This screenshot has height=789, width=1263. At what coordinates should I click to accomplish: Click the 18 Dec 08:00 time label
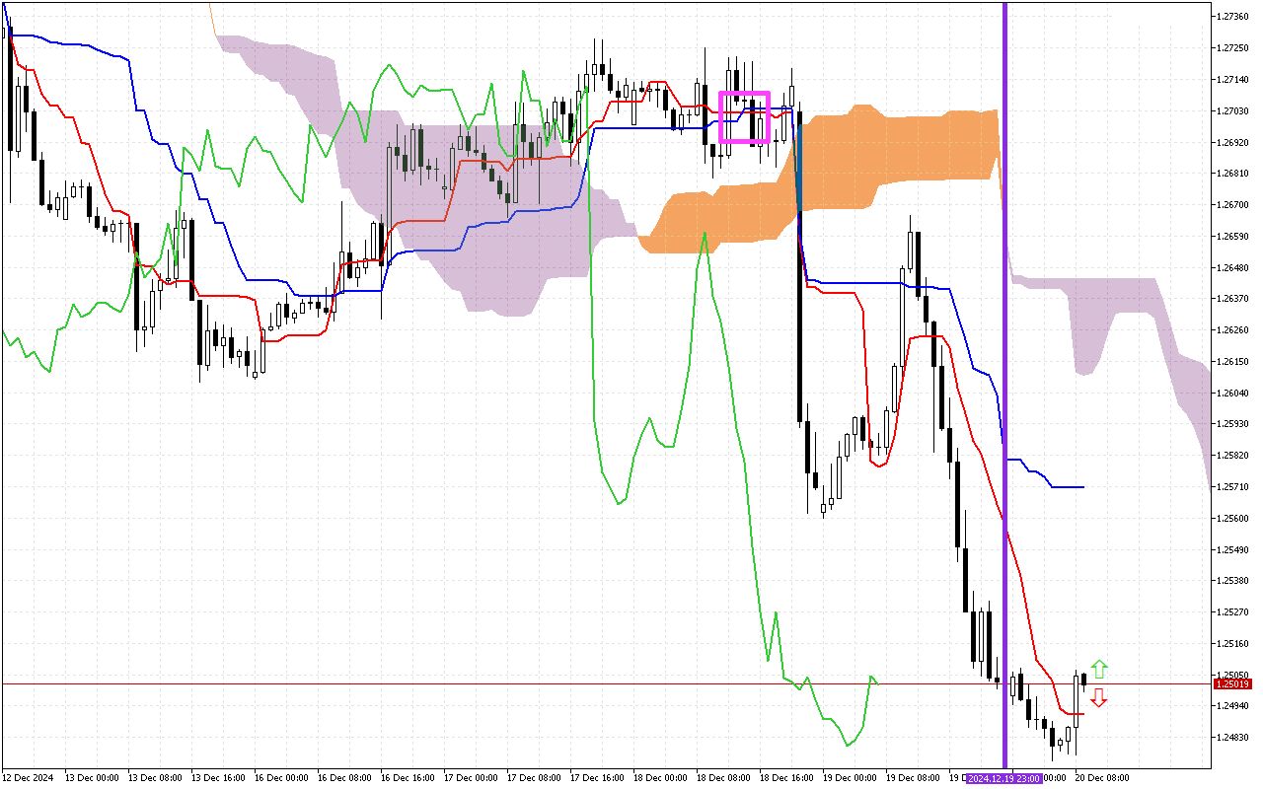(x=723, y=777)
